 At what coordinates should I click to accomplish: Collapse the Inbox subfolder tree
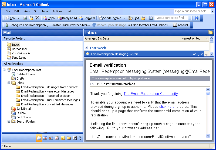coord(9,83)
